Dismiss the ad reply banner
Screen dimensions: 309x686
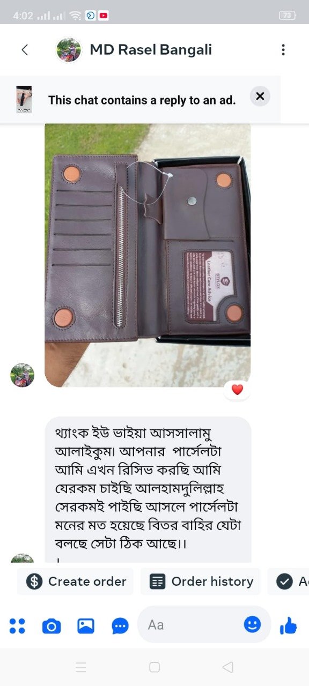point(260,96)
